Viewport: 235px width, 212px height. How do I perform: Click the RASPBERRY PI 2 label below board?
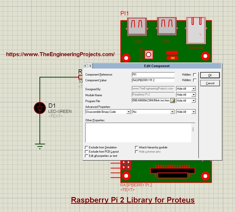tap(136, 185)
